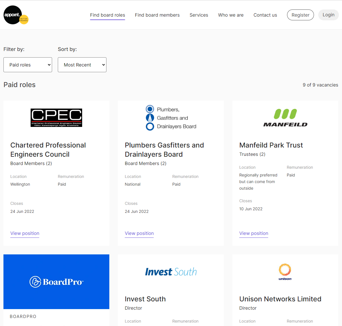View position for Plumbers Gasfitters and Drainlayers Board
This screenshot has height=326, width=342.
(x=139, y=233)
